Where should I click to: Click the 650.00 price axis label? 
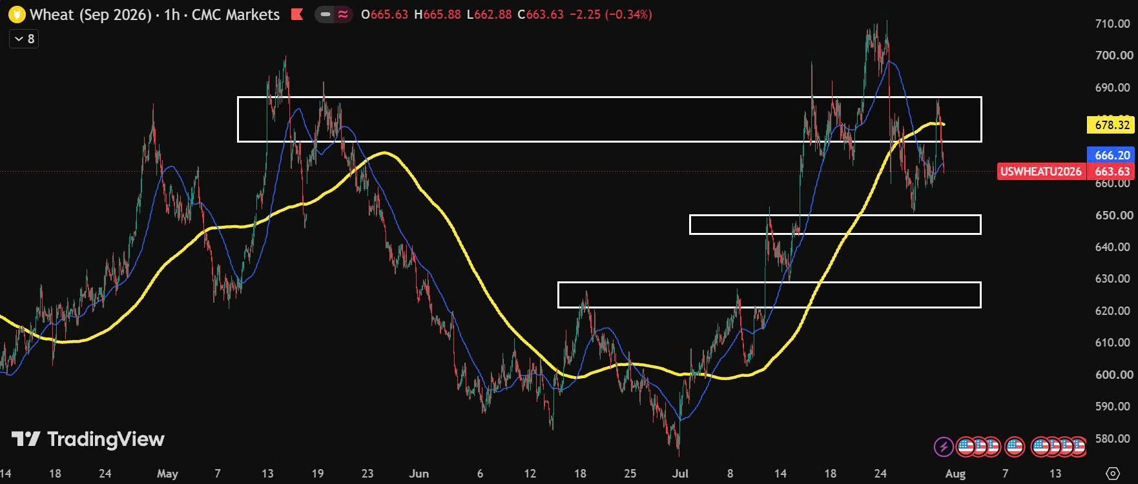(x=1113, y=216)
